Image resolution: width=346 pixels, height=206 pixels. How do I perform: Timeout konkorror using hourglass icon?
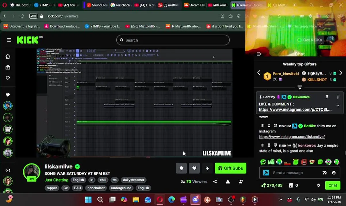pyautogui.click(x=269, y=146)
